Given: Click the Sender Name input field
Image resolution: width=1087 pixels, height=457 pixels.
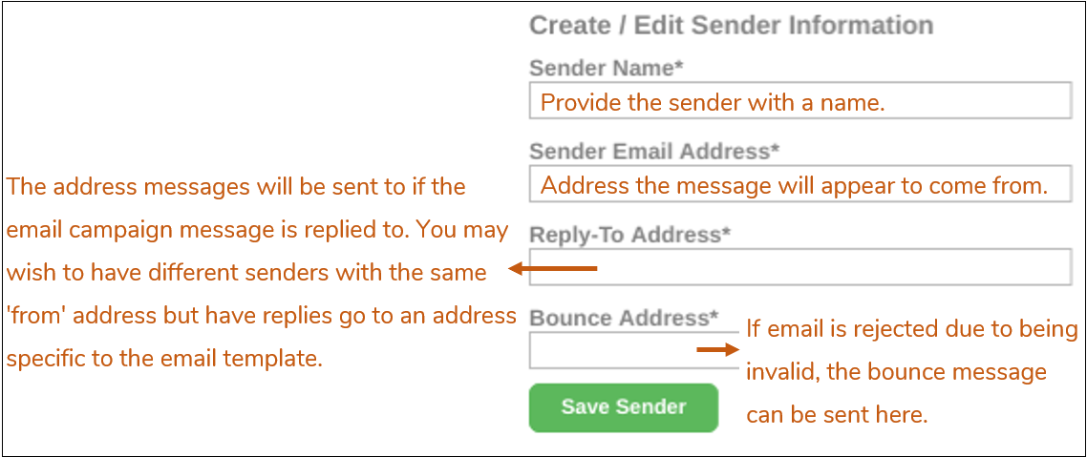Looking at the screenshot, I should [x=800, y=101].
